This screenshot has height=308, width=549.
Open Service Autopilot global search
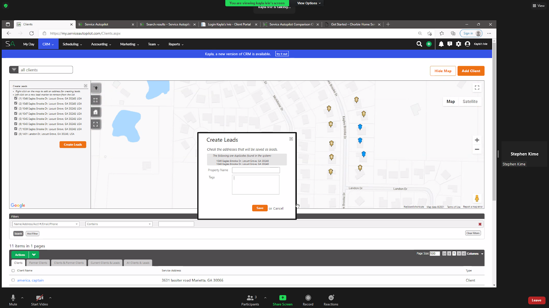click(x=419, y=44)
